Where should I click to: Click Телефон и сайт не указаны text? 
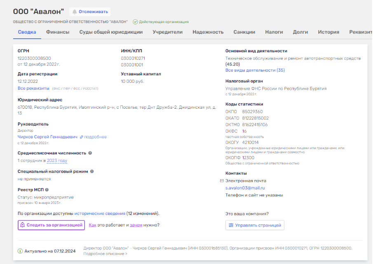pos(254,195)
